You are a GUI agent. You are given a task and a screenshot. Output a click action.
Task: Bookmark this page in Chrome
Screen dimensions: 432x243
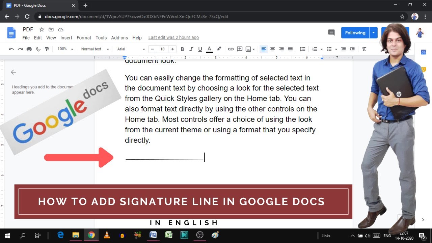(x=402, y=17)
